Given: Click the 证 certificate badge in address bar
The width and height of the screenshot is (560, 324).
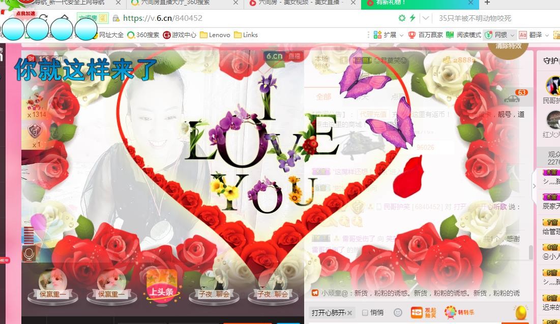Looking at the screenshot, I should (103, 18).
